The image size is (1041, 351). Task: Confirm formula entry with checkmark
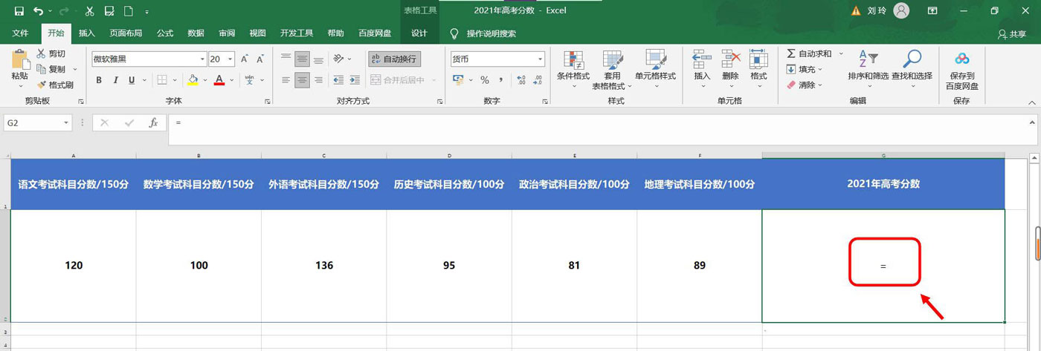click(129, 122)
